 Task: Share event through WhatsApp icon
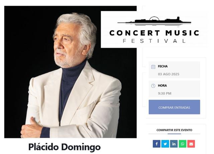(183, 144)
